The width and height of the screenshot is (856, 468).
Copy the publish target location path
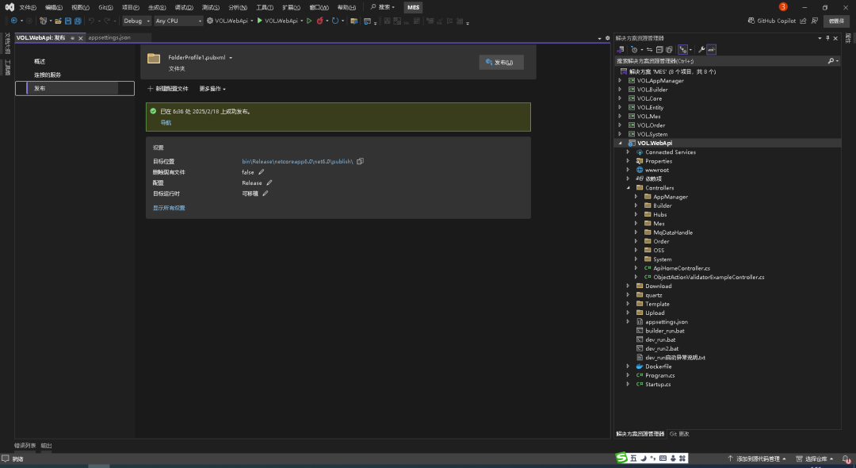[x=360, y=162]
